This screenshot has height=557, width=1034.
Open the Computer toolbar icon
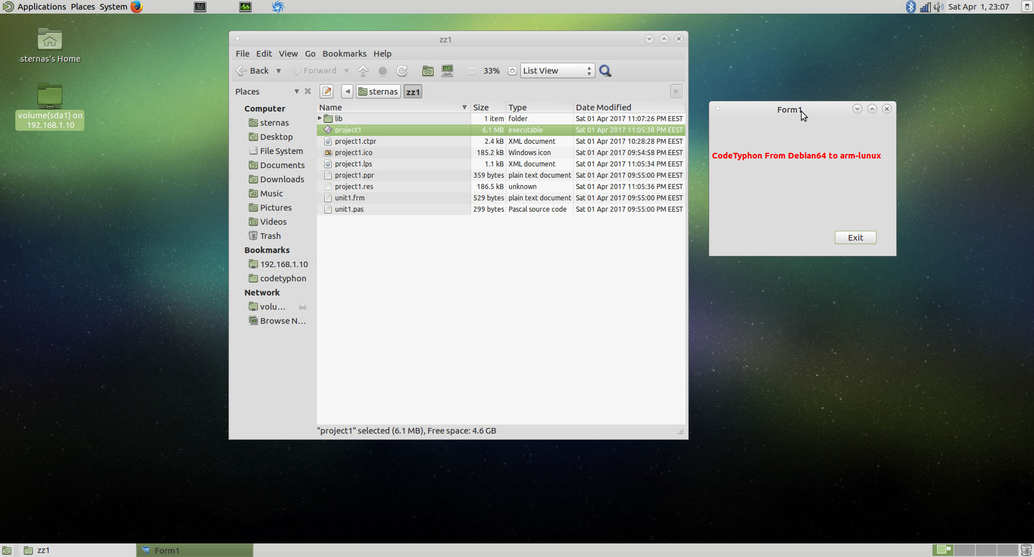tap(447, 71)
